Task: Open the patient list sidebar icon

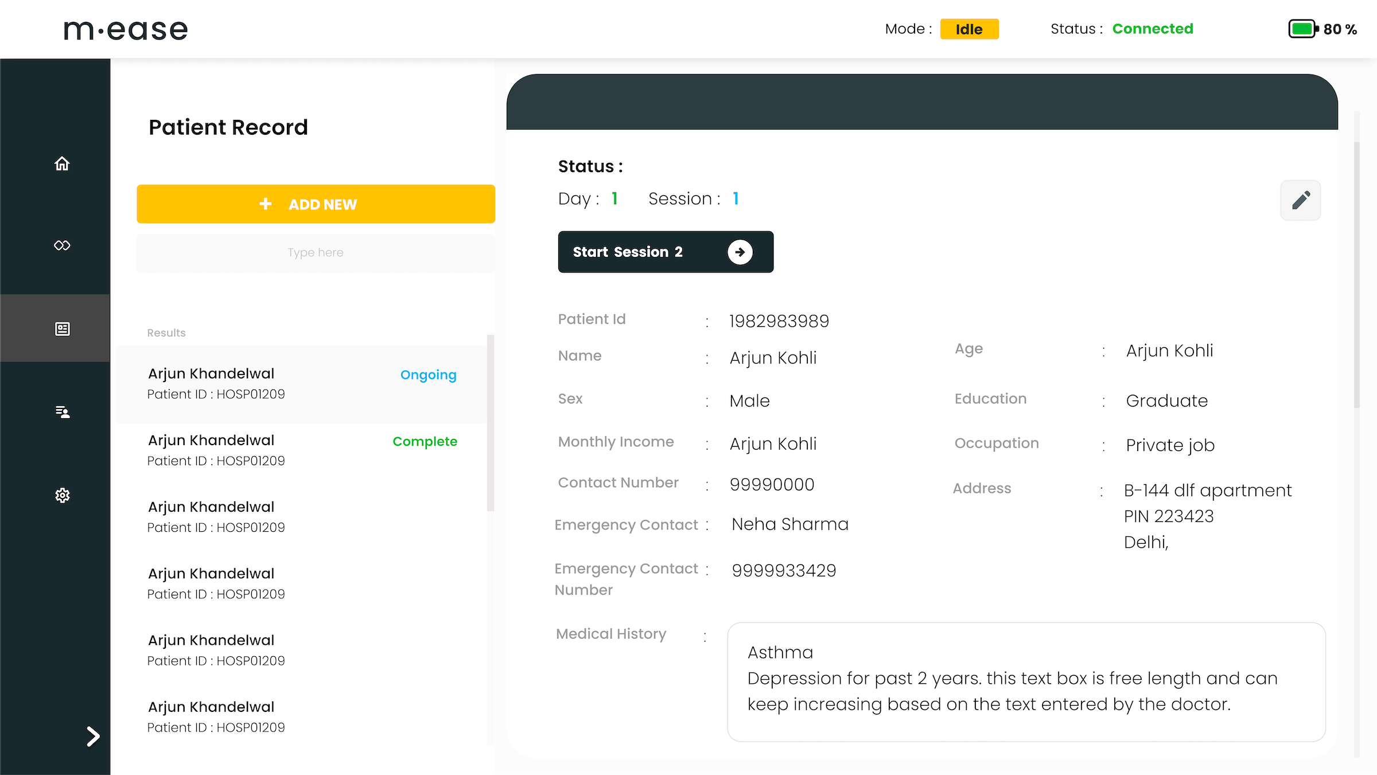Action: click(x=62, y=412)
